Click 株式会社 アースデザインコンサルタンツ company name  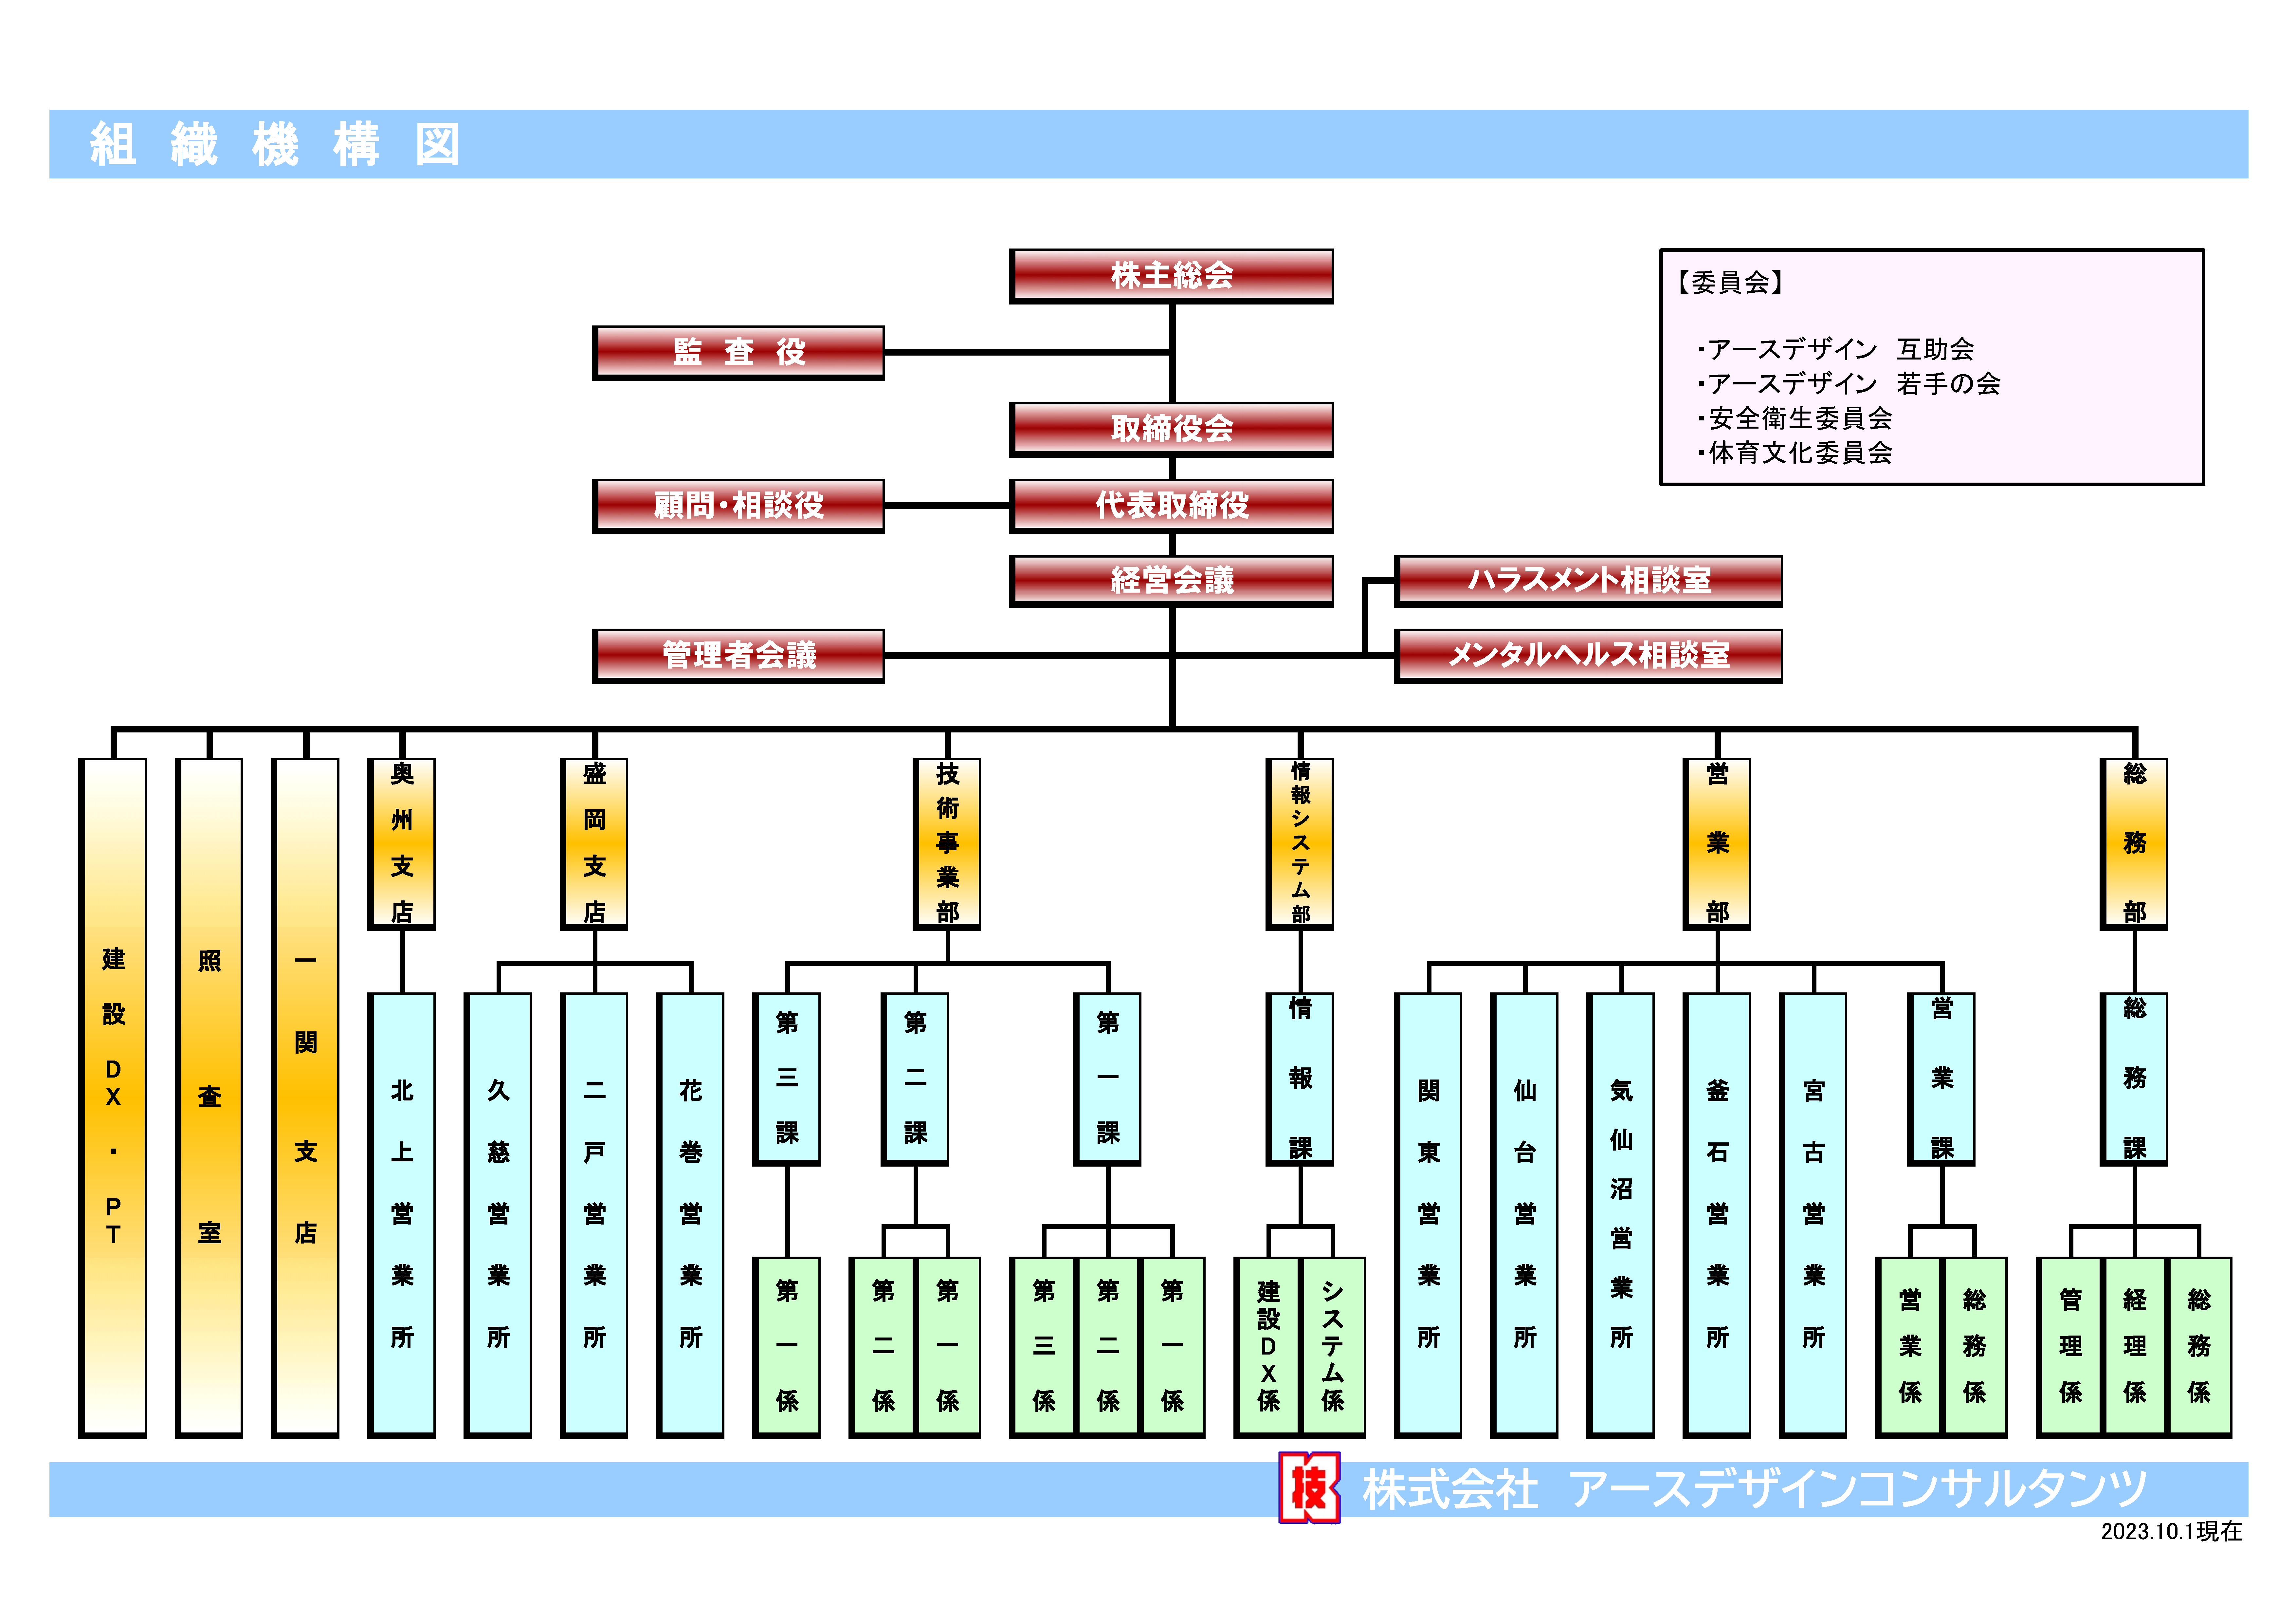click(x=1755, y=1489)
